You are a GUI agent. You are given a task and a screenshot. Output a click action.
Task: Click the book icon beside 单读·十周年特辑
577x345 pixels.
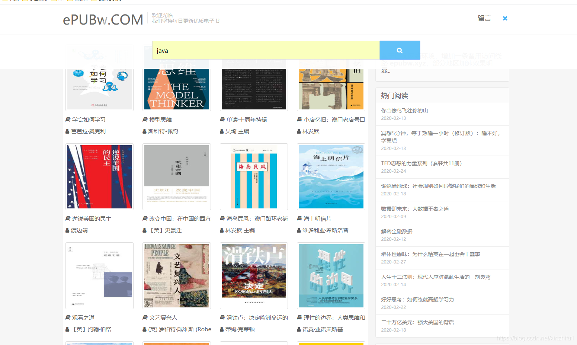222,119
